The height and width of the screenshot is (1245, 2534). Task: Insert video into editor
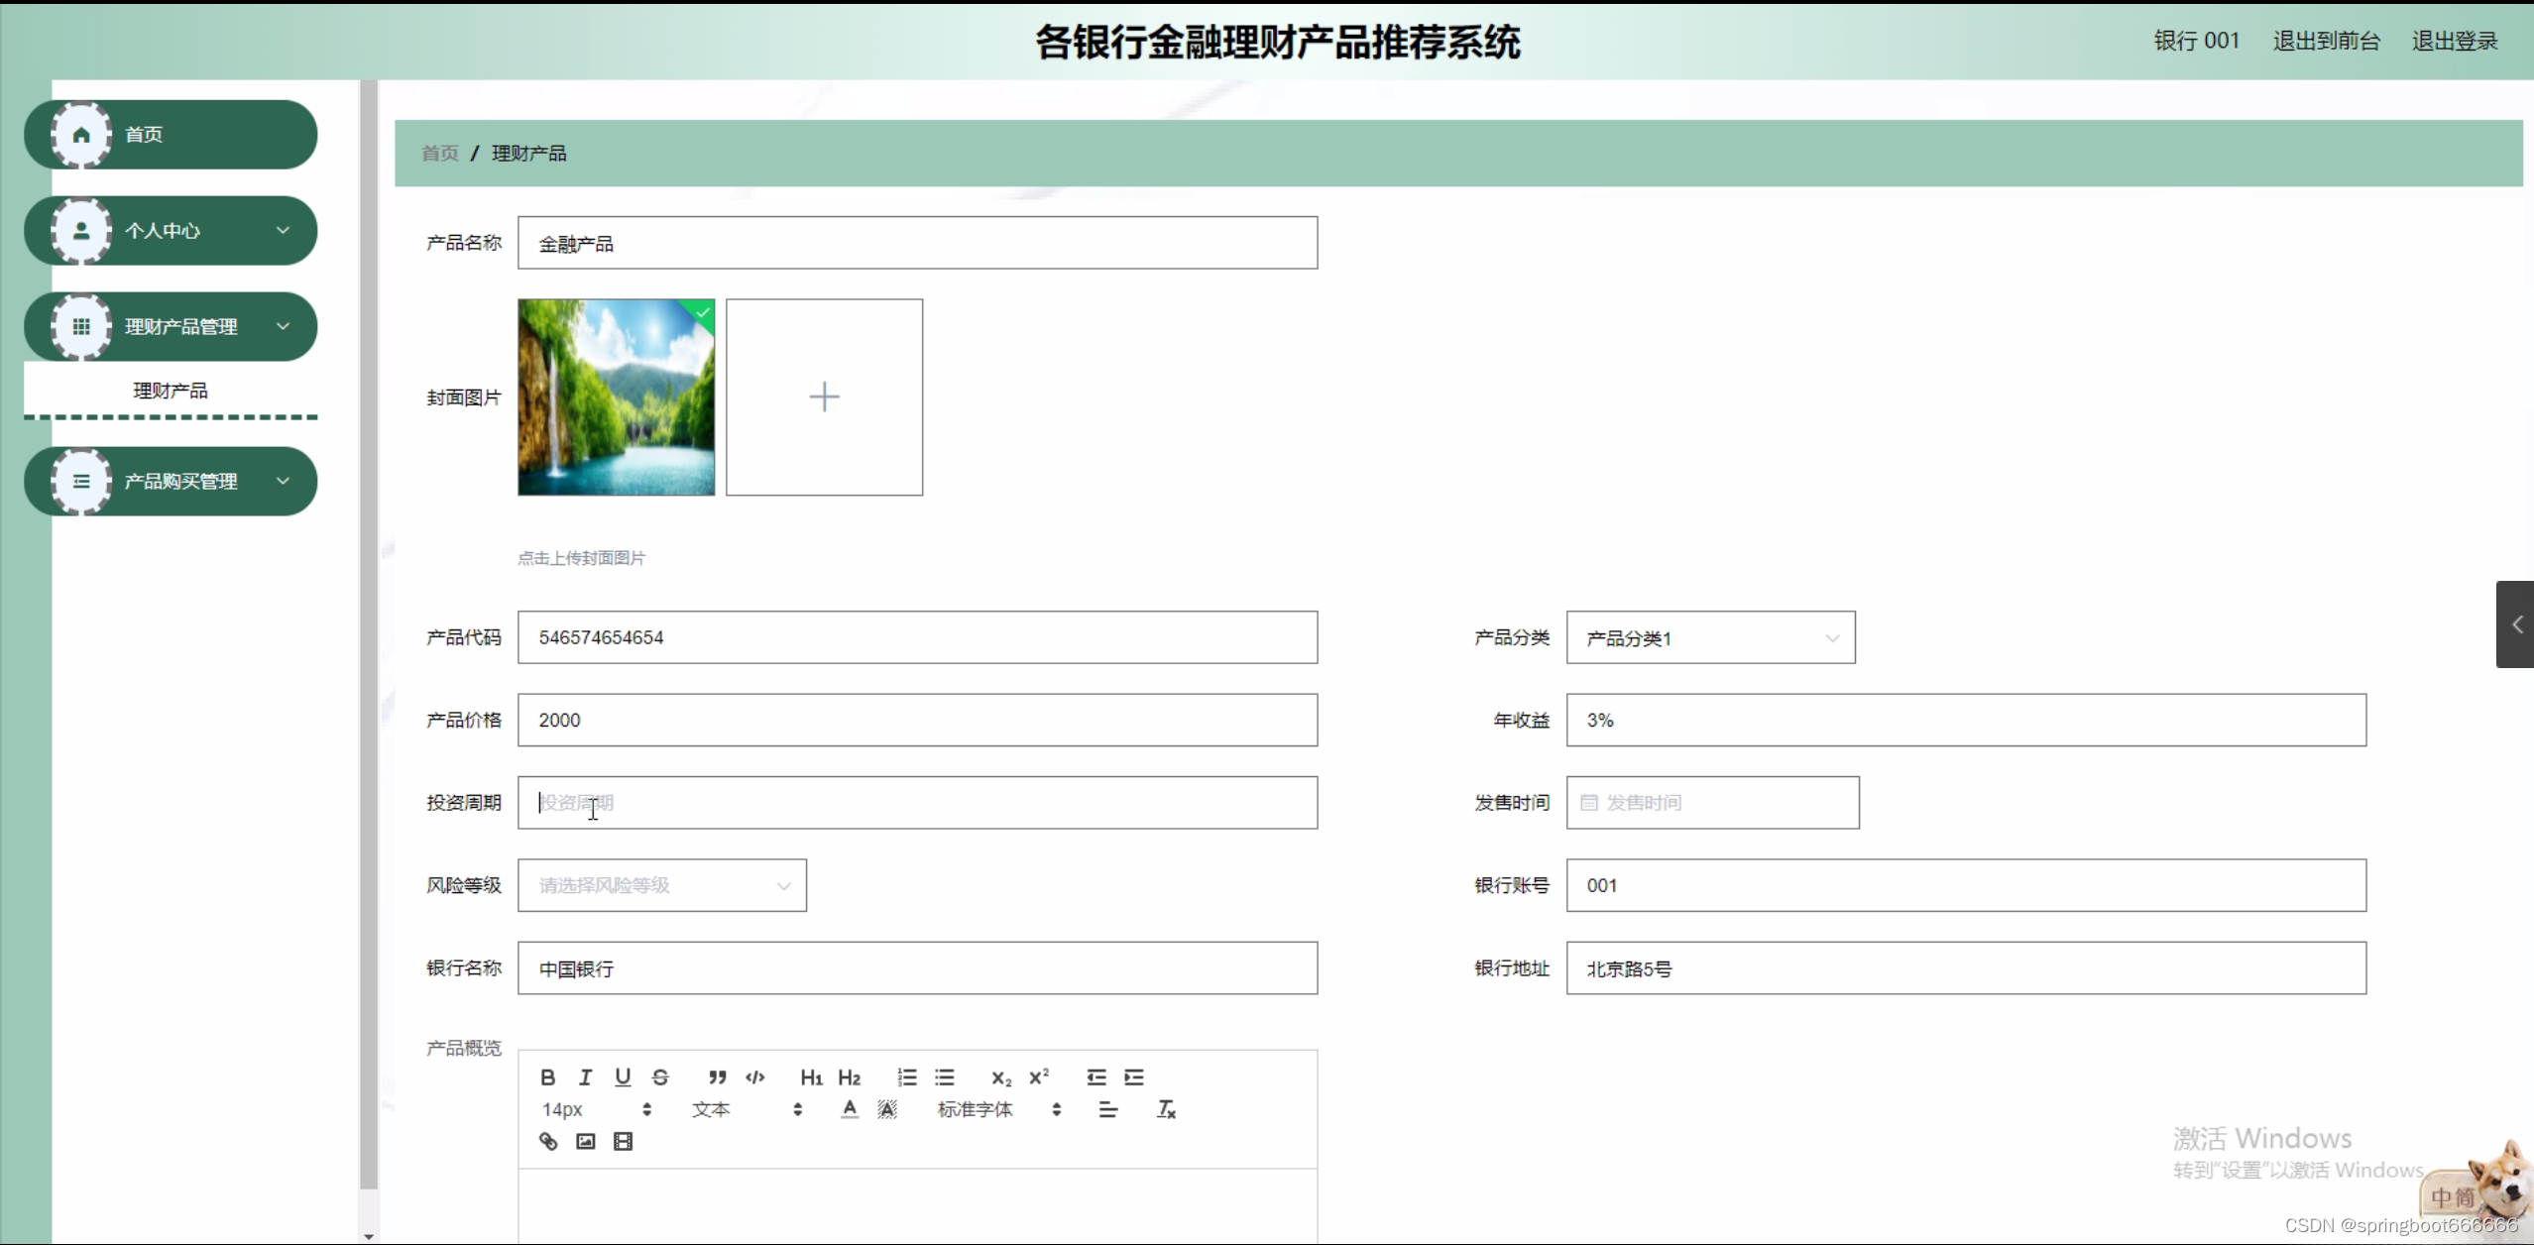[x=623, y=1141]
